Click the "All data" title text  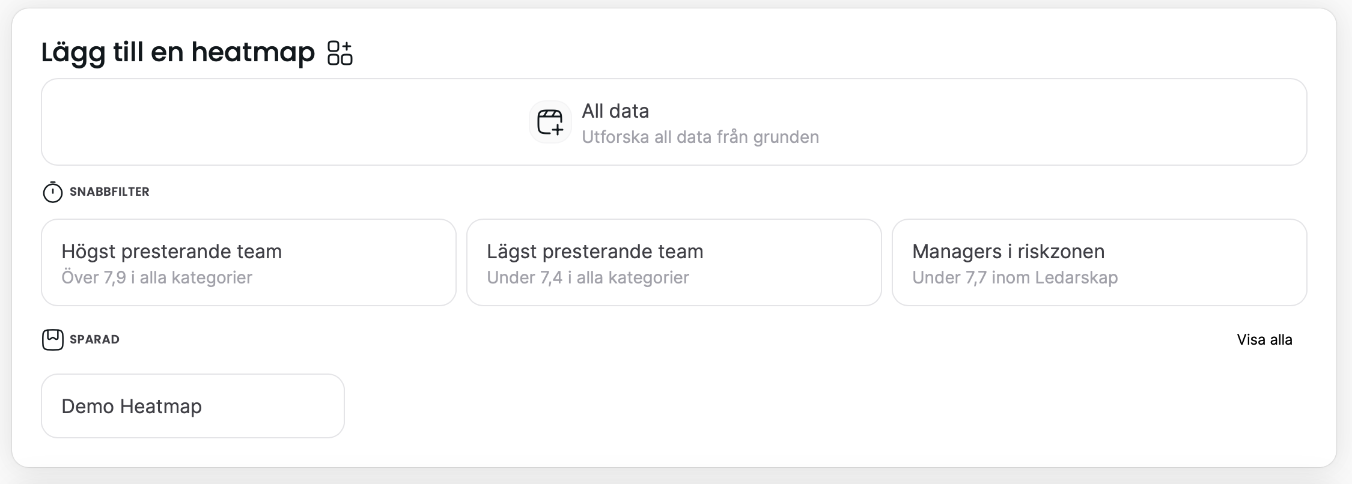pos(615,111)
